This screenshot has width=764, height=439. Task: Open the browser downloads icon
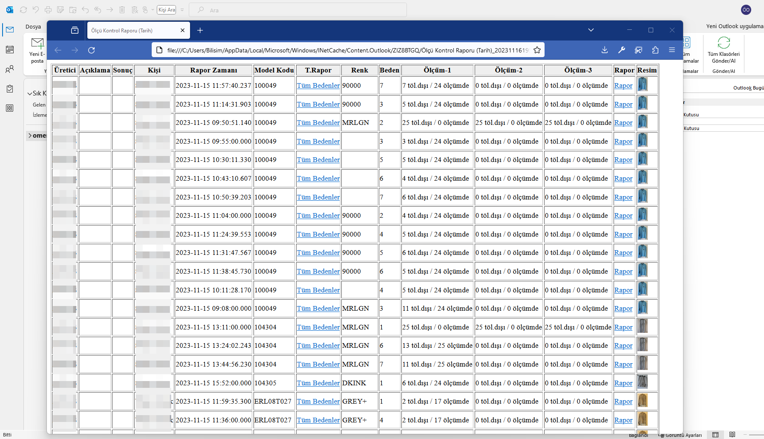tap(605, 50)
